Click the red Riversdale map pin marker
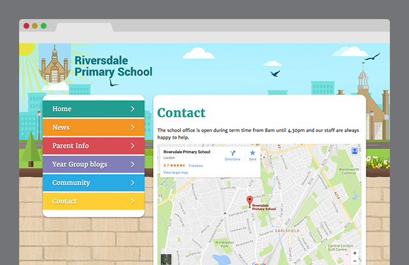 (x=249, y=201)
